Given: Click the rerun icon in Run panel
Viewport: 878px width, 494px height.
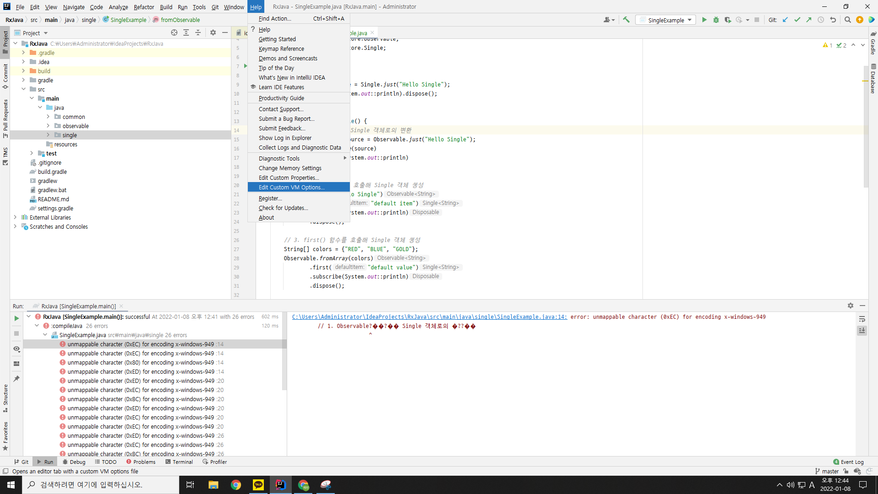Looking at the screenshot, I should [16, 318].
